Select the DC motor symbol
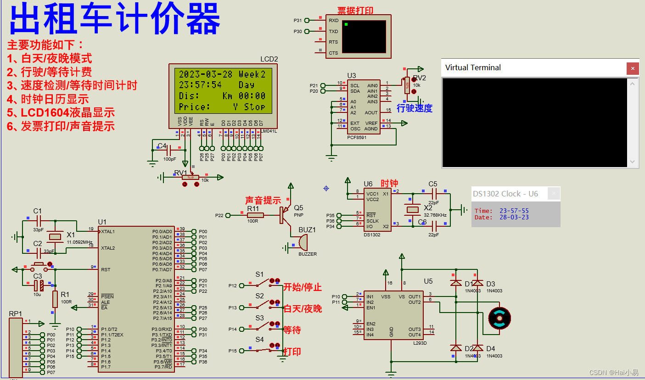This screenshot has width=645, height=380. coord(499,318)
